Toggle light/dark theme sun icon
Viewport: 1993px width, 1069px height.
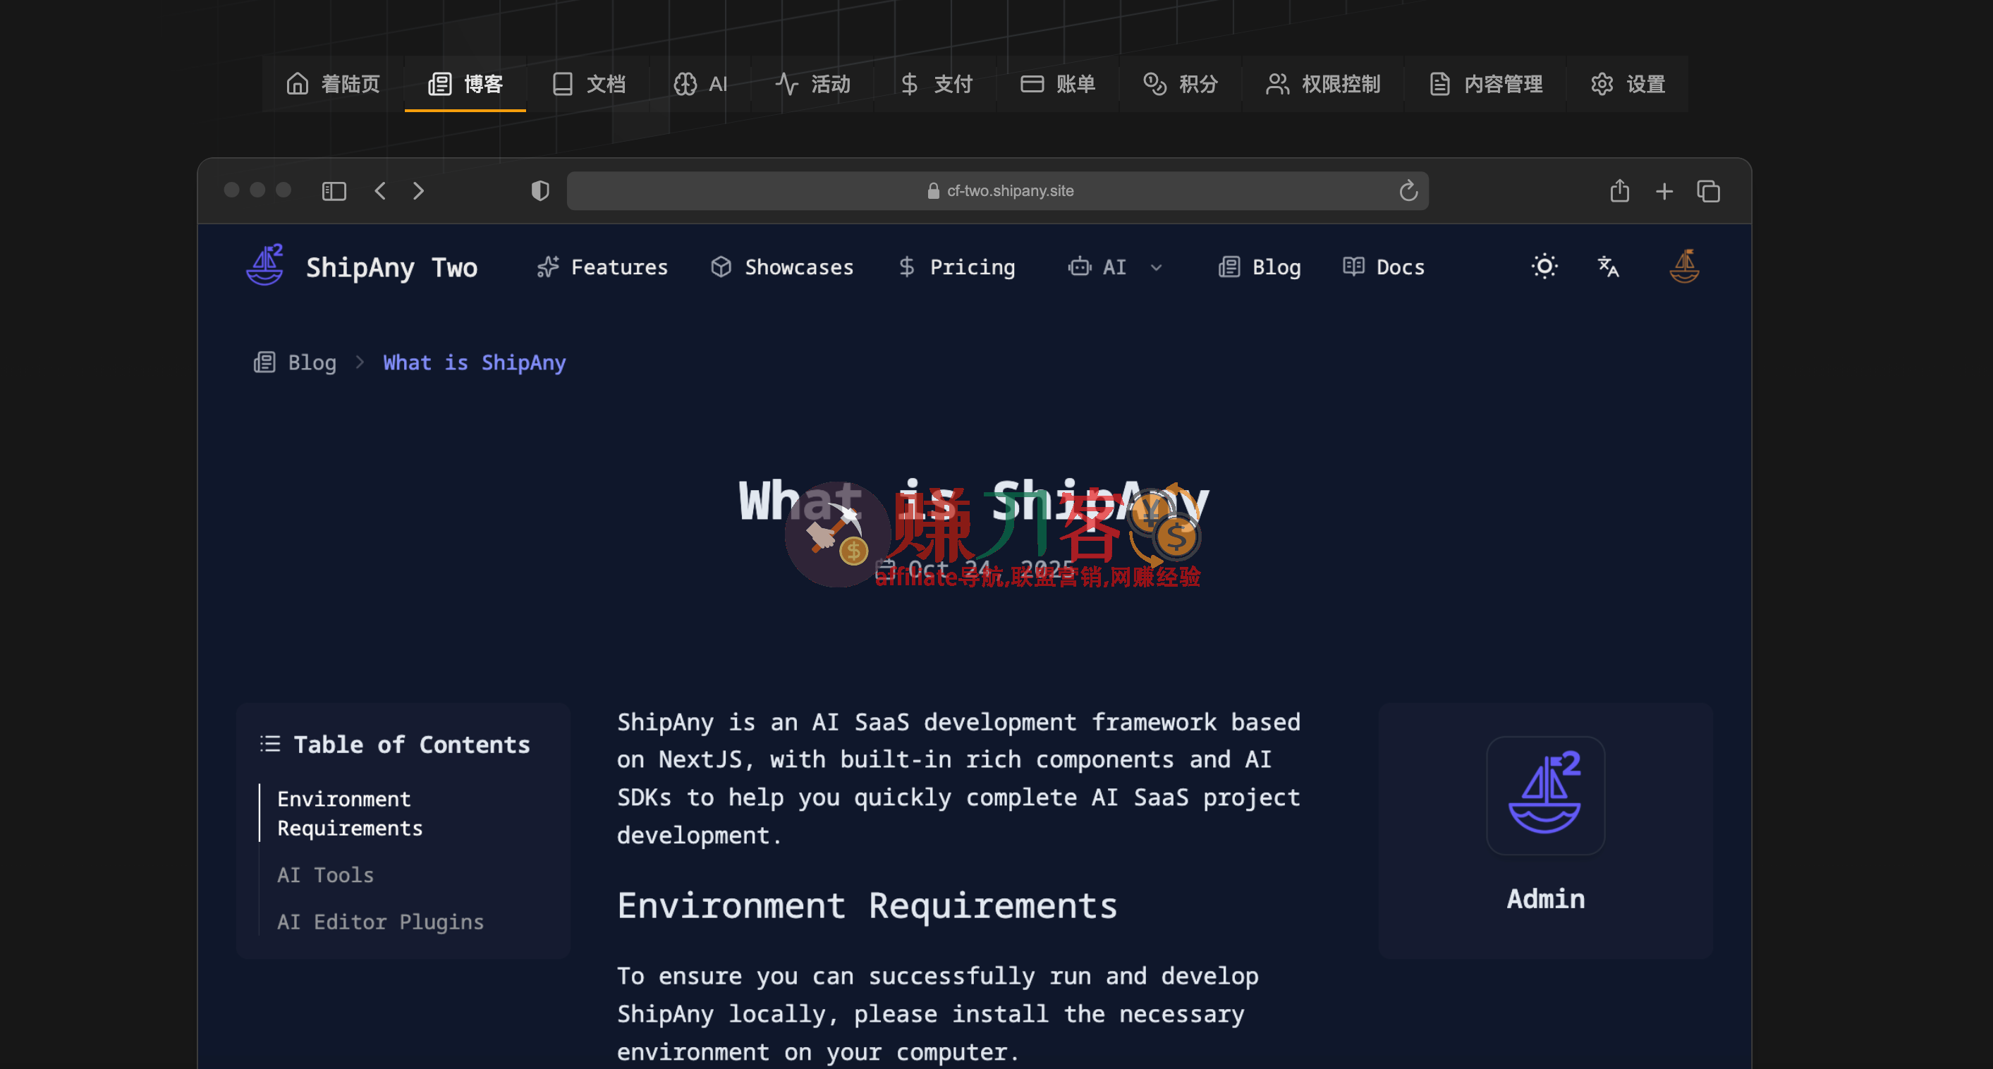(x=1544, y=267)
